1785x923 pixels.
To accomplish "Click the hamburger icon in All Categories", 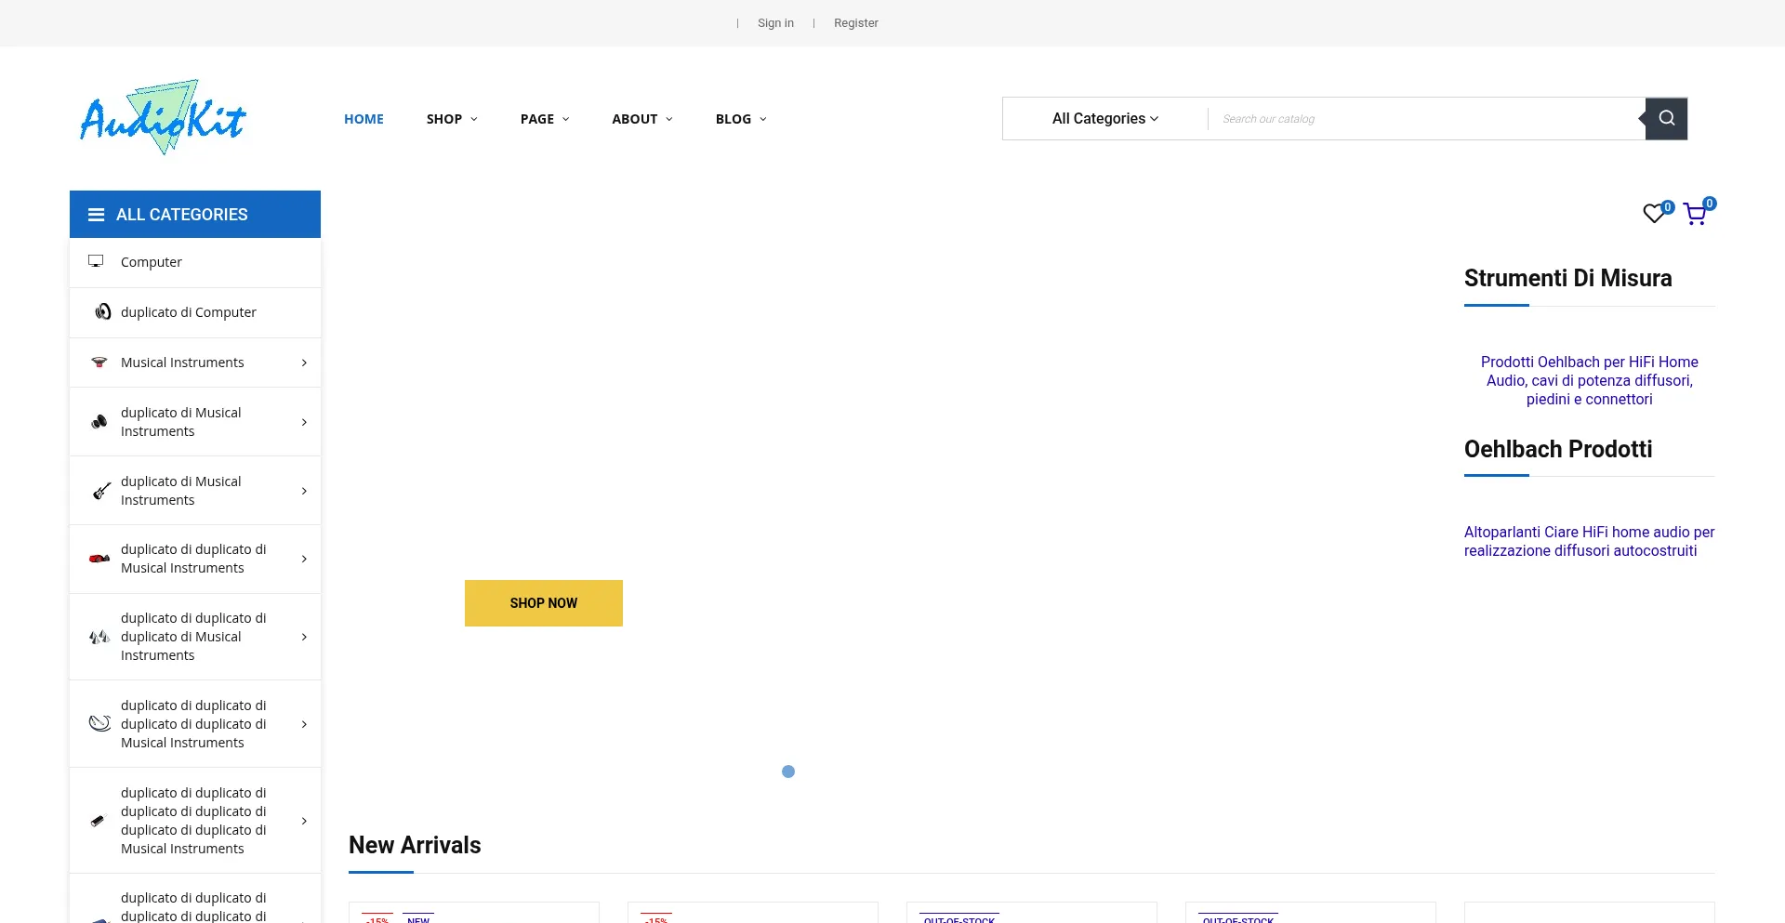I will tap(96, 215).
